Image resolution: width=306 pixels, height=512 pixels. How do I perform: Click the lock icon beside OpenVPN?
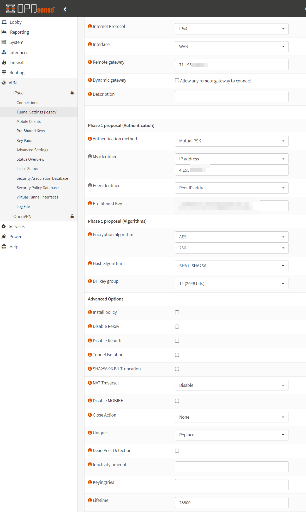72,216
